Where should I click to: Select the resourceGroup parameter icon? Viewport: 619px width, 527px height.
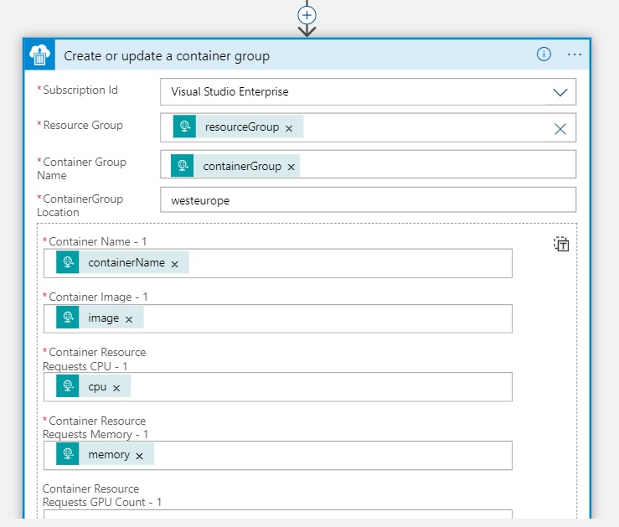(184, 127)
